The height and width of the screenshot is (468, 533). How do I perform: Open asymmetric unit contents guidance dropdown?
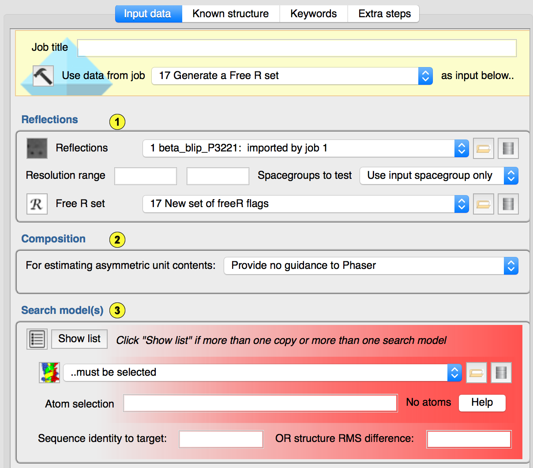pyautogui.click(x=371, y=266)
